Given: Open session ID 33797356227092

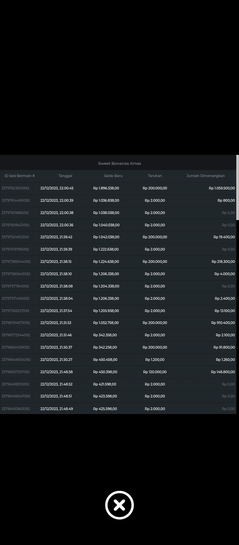Looking at the screenshot, I should 15,311.
